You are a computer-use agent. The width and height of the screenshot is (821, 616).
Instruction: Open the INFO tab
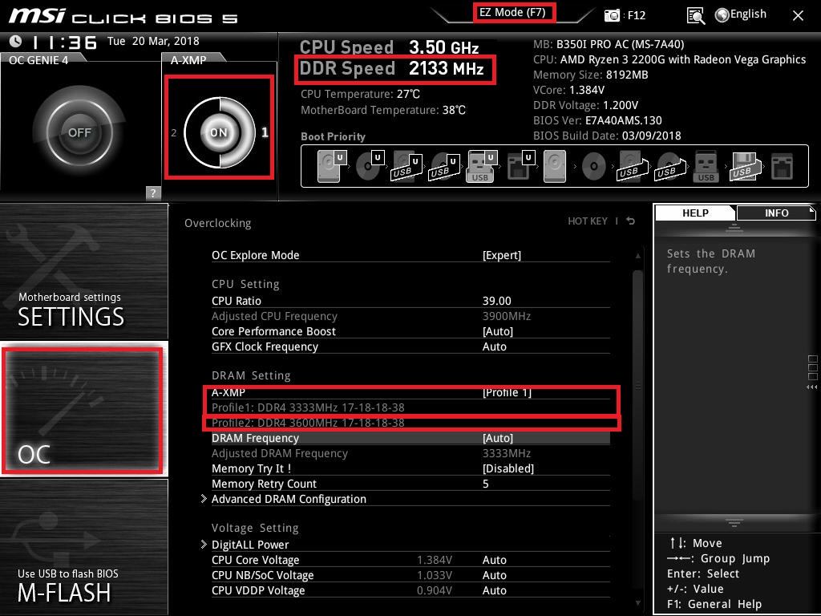pos(776,213)
